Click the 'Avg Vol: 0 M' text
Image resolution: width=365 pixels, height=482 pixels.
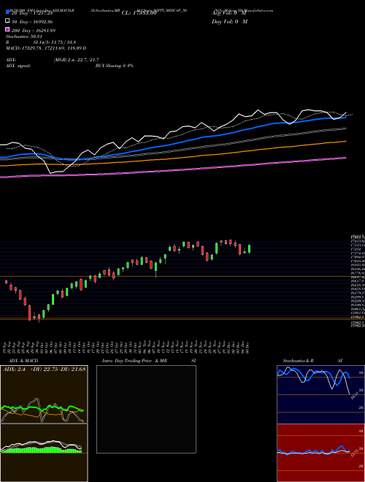point(229,13)
